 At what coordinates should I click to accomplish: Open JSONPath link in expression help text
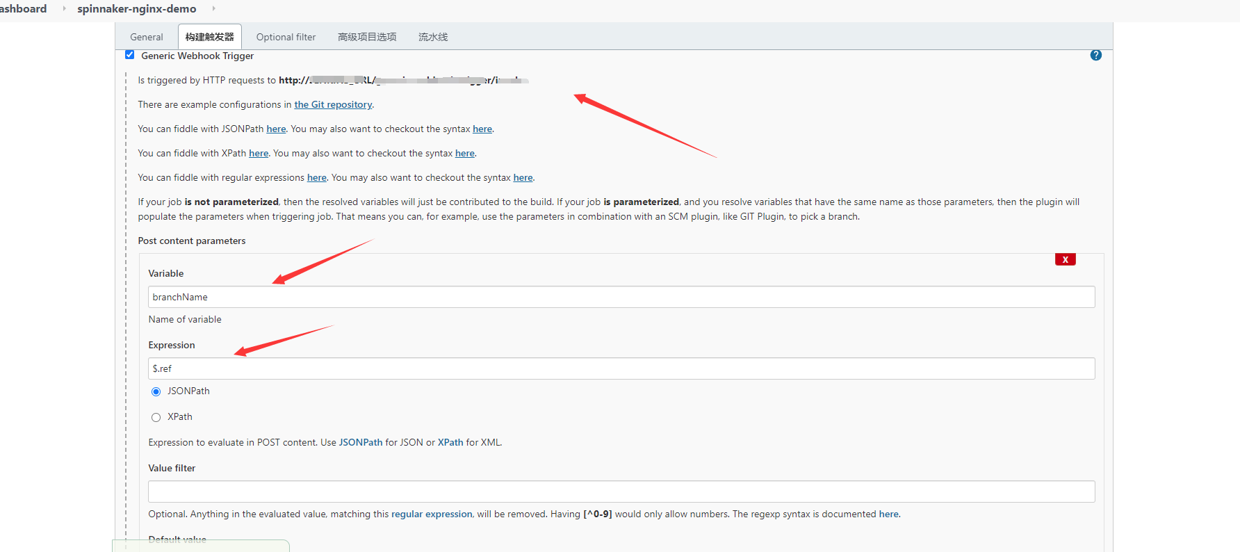point(361,442)
